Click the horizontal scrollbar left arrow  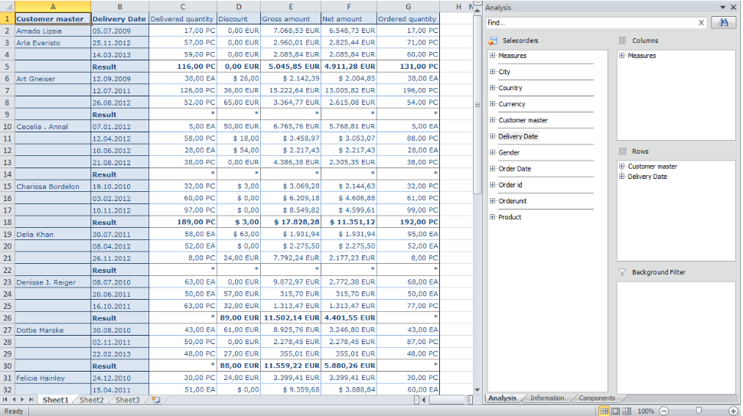pos(424,400)
